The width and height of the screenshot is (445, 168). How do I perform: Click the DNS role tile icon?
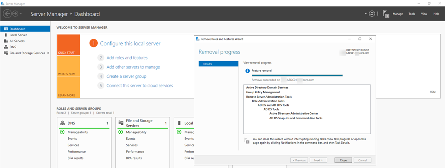pyautogui.click(x=62, y=123)
